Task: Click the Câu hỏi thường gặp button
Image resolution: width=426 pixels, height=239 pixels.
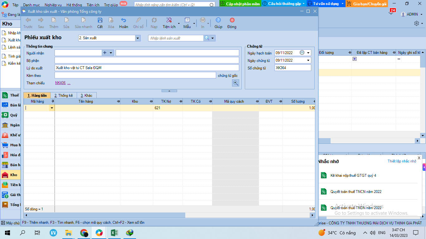Action: 284,4
